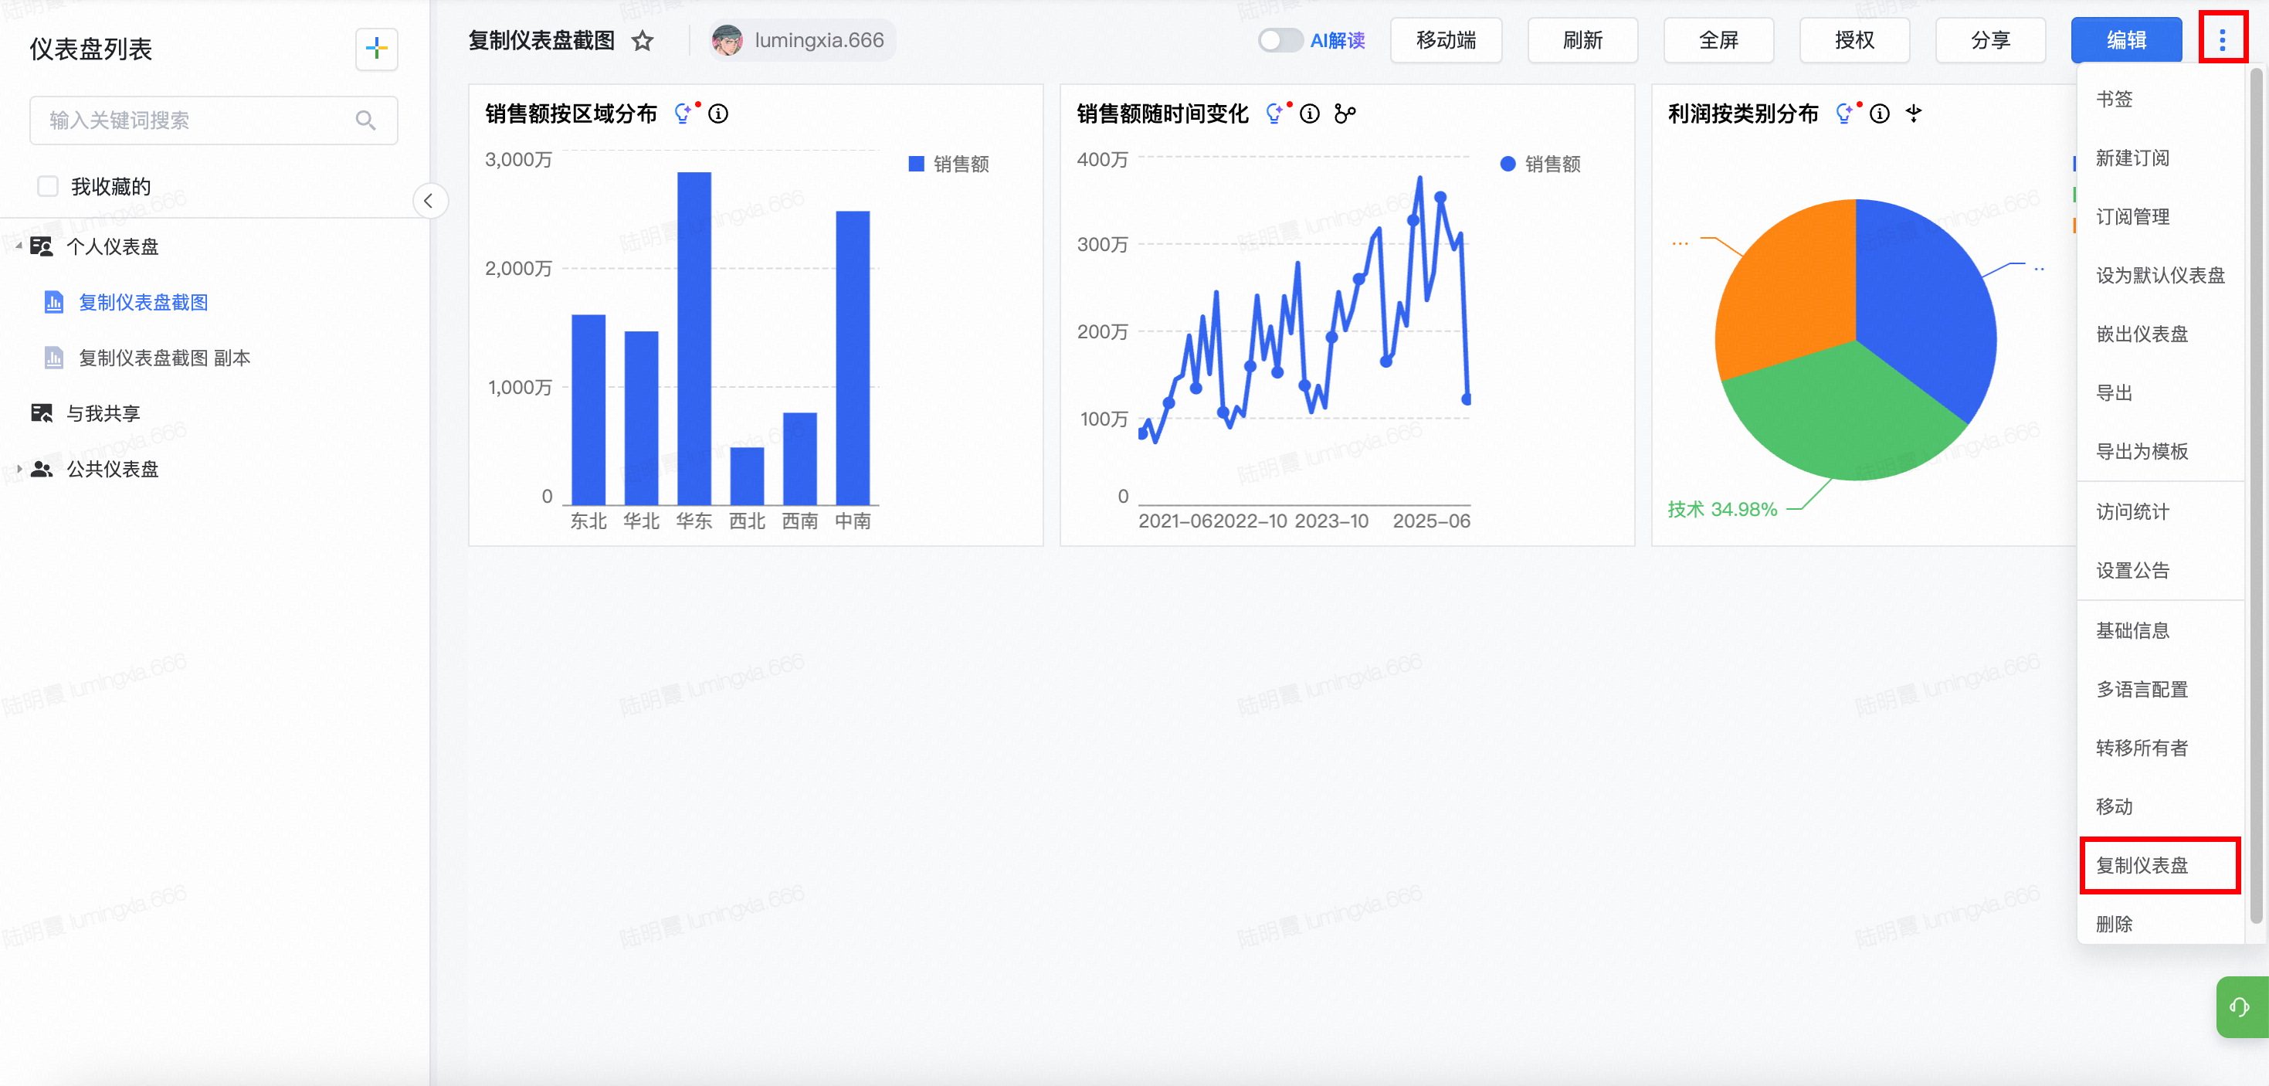Star the dashboard as favorite
The width and height of the screenshot is (2269, 1086).
[x=643, y=40]
